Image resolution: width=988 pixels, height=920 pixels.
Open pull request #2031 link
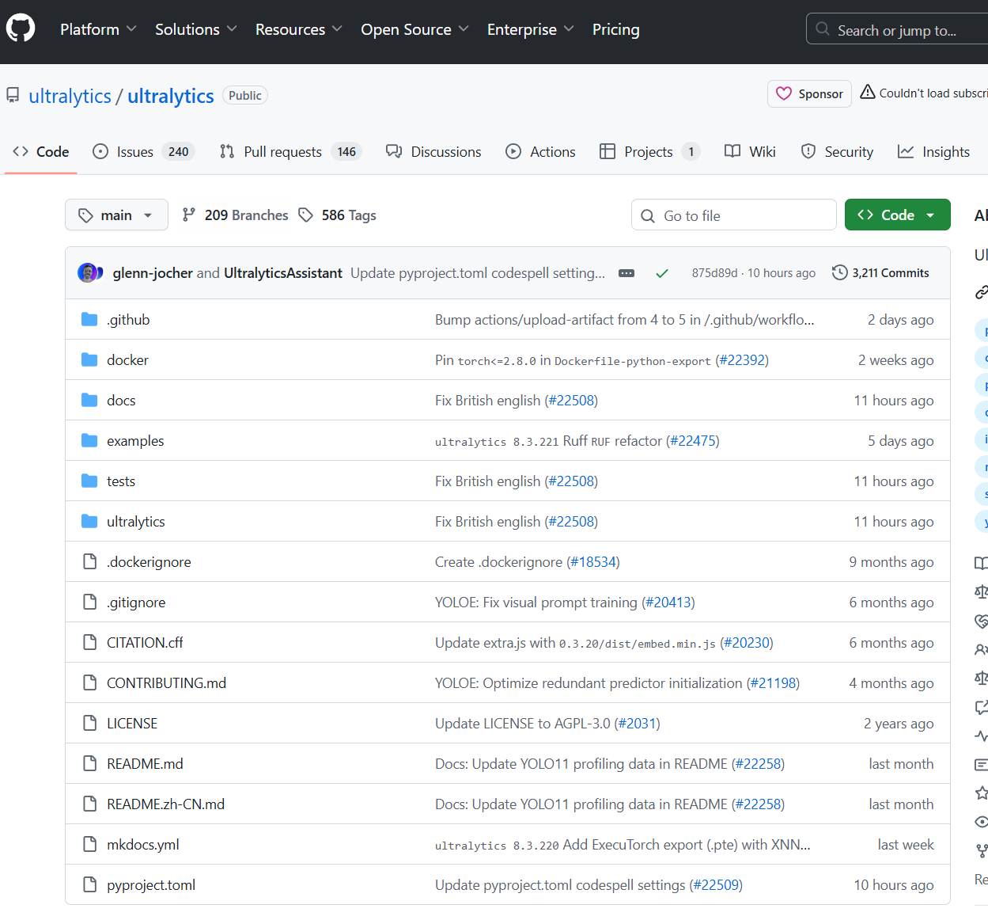click(638, 723)
